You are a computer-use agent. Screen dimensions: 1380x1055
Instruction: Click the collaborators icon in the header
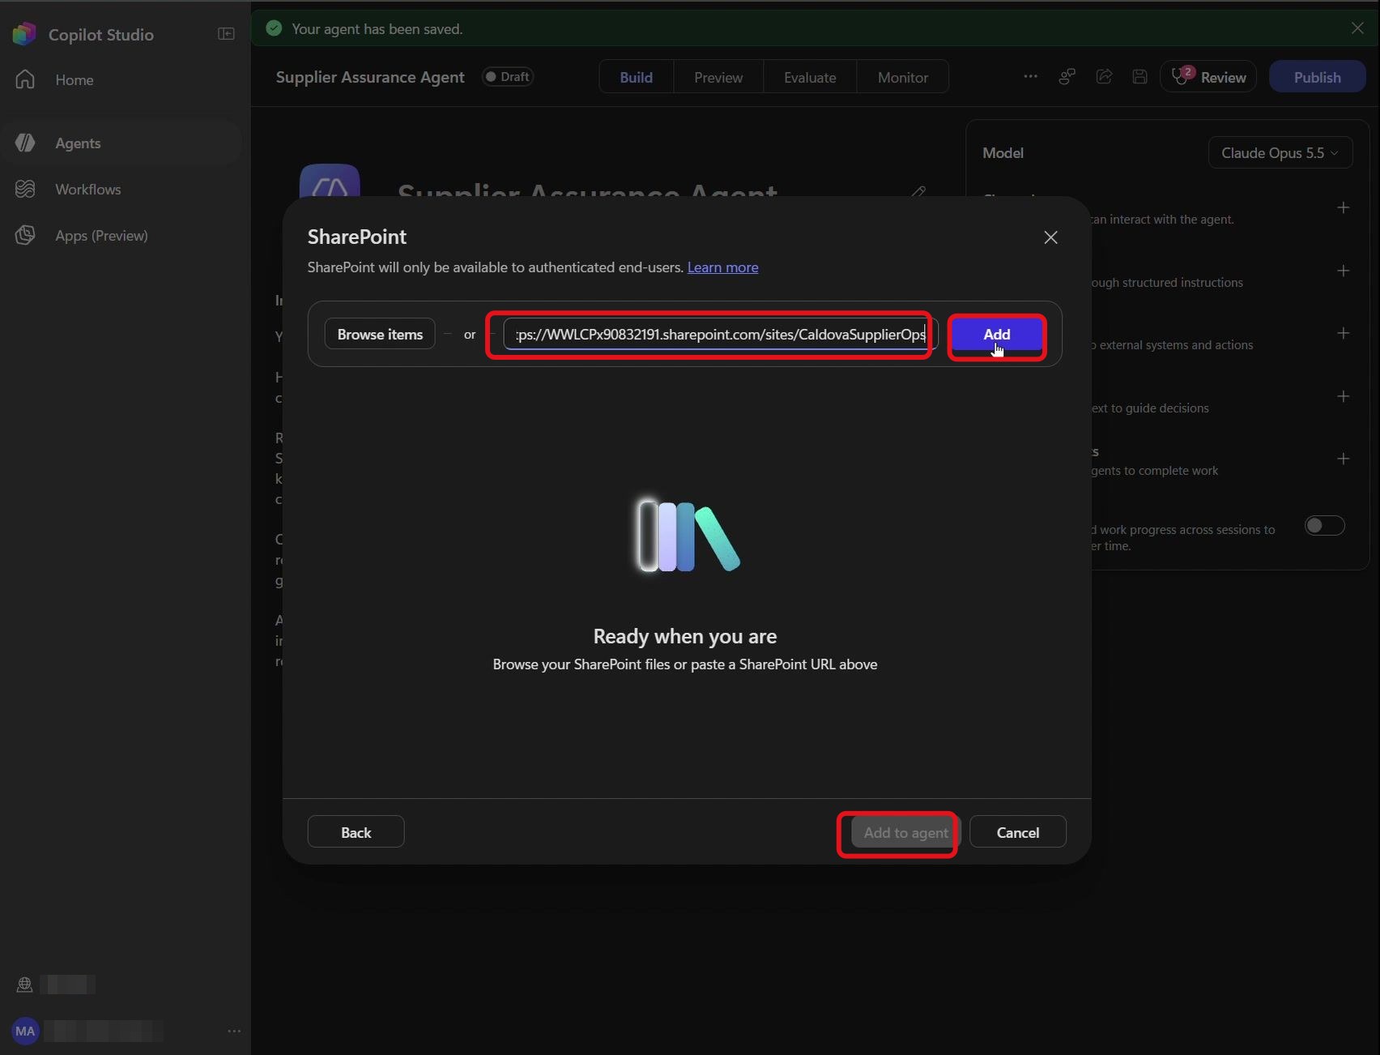click(x=1067, y=76)
